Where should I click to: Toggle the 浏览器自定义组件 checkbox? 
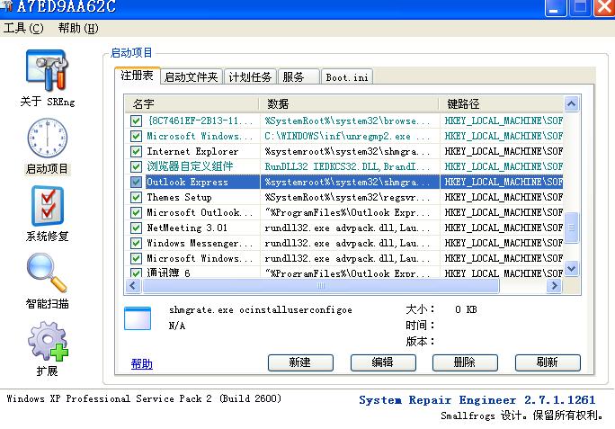[x=136, y=166]
